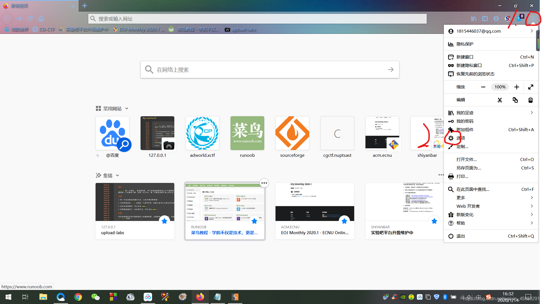Click the Library toolbar icon

[x=474, y=19]
